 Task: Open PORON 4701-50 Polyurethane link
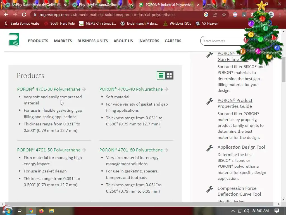[x=49, y=150]
